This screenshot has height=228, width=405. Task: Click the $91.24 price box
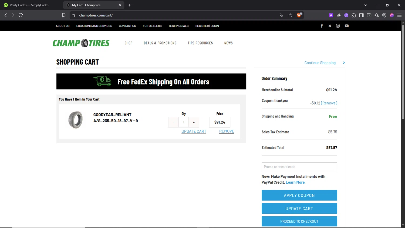click(x=220, y=122)
